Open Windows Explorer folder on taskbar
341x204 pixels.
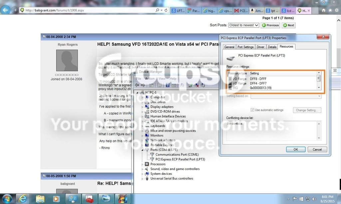[x=40, y=199]
